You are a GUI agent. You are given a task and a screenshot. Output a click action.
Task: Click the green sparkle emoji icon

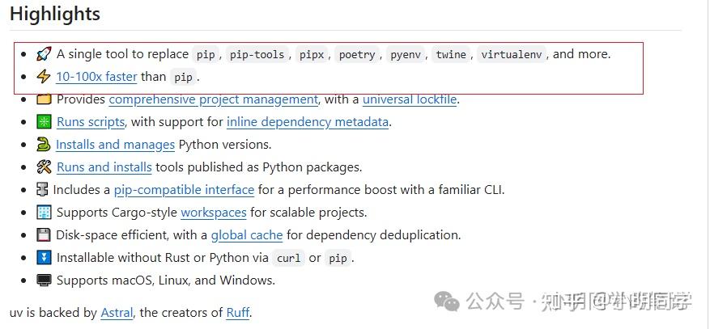(44, 122)
